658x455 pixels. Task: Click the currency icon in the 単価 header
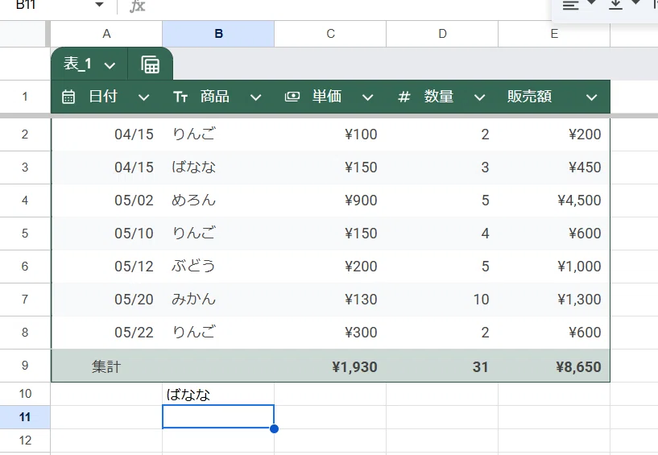pos(292,97)
